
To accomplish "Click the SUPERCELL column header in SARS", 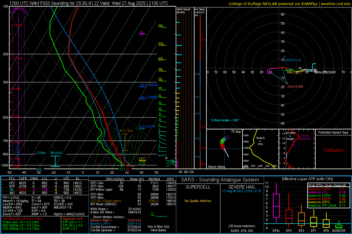I will [x=198, y=187].
